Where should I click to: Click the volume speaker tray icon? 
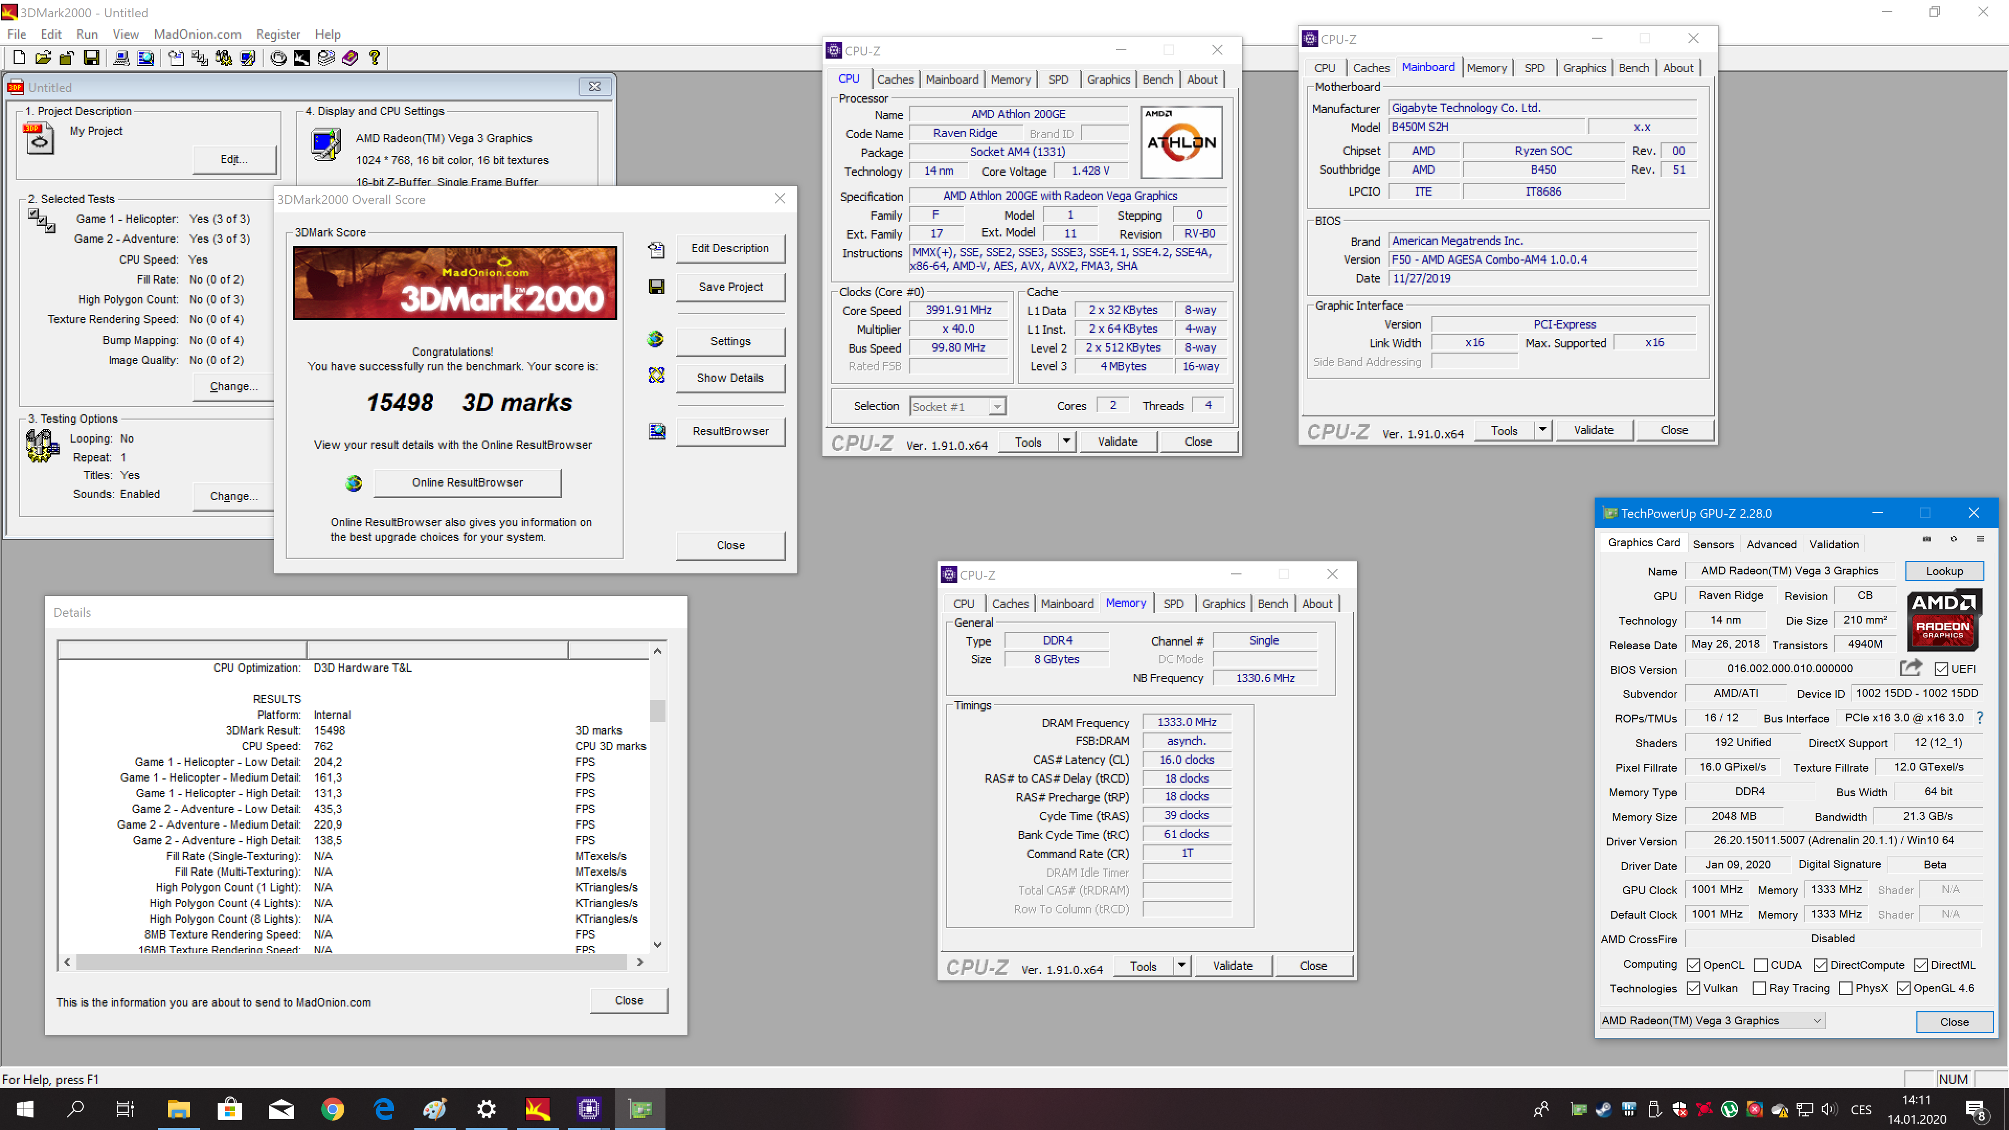pyautogui.click(x=1829, y=1109)
